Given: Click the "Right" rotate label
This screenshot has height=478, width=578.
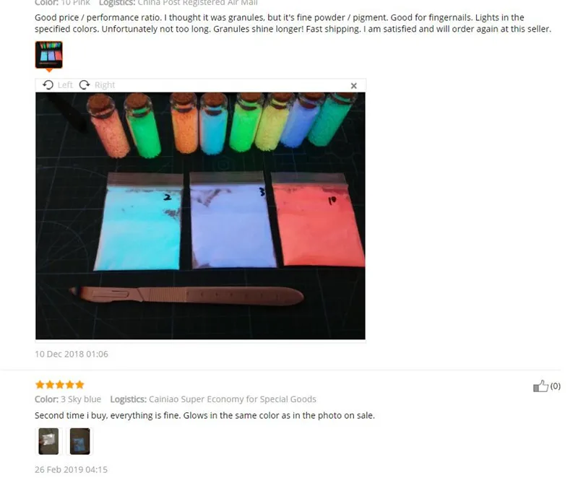Looking at the screenshot, I should click(x=105, y=85).
